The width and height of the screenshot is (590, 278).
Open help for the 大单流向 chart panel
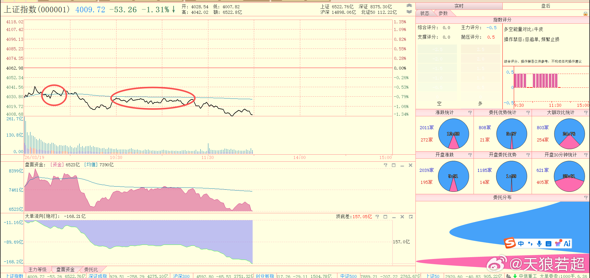click(377, 217)
